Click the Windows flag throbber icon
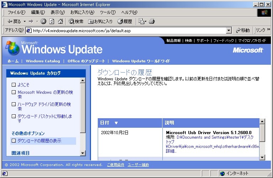The height and width of the screenshot is (178, 273). (264, 12)
